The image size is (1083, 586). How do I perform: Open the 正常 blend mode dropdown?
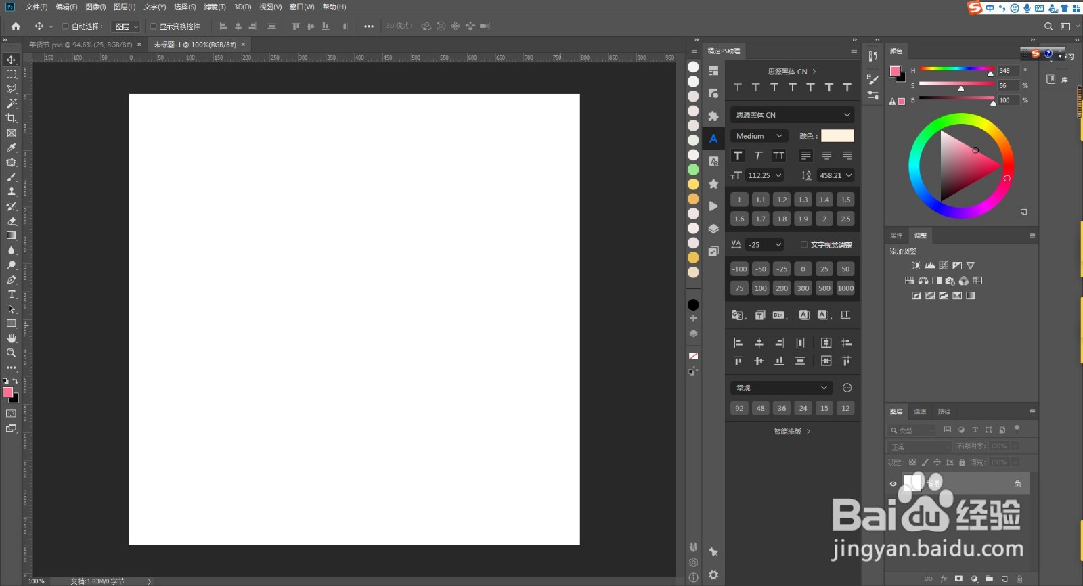point(919,447)
